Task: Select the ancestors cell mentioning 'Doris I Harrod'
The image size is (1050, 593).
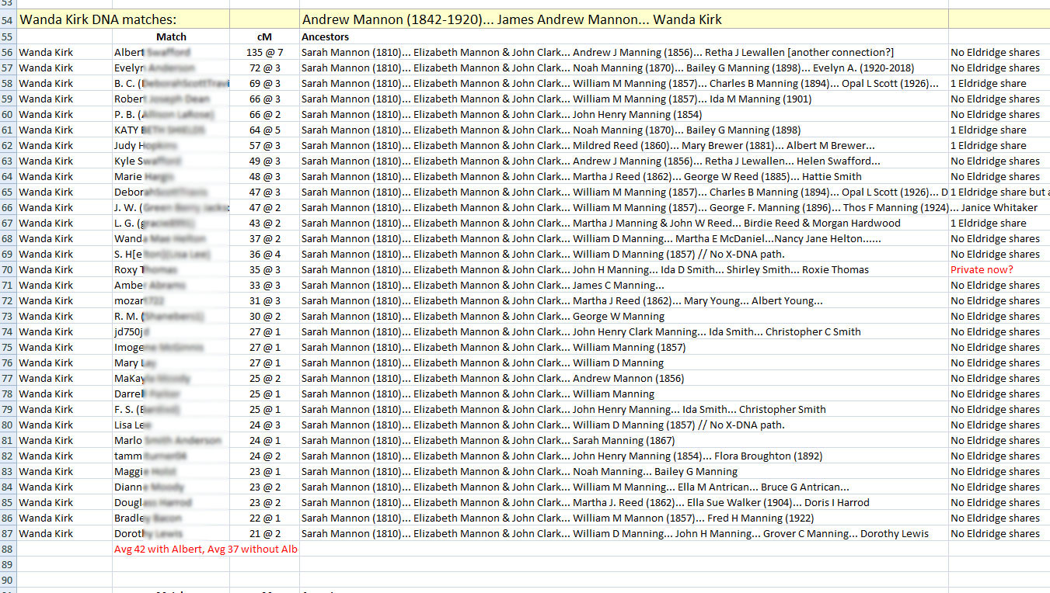Action: [624, 502]
